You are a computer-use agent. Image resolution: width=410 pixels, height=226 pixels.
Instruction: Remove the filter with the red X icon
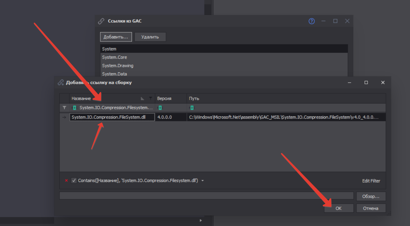pyautogui.click(x=66, y=181)
